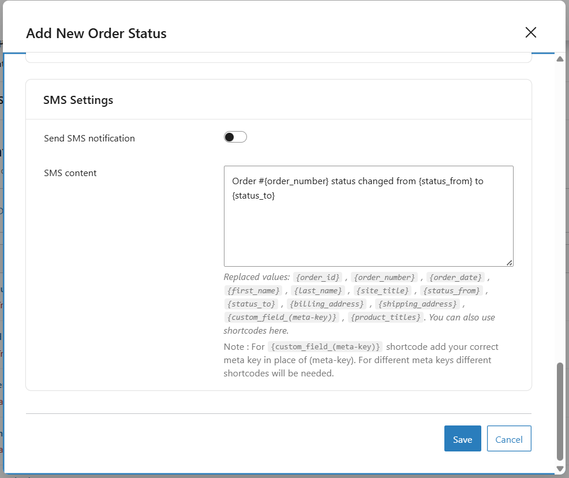
Task: Click the {order_id} shortcode tag
Action: click(x=318, y=277)
